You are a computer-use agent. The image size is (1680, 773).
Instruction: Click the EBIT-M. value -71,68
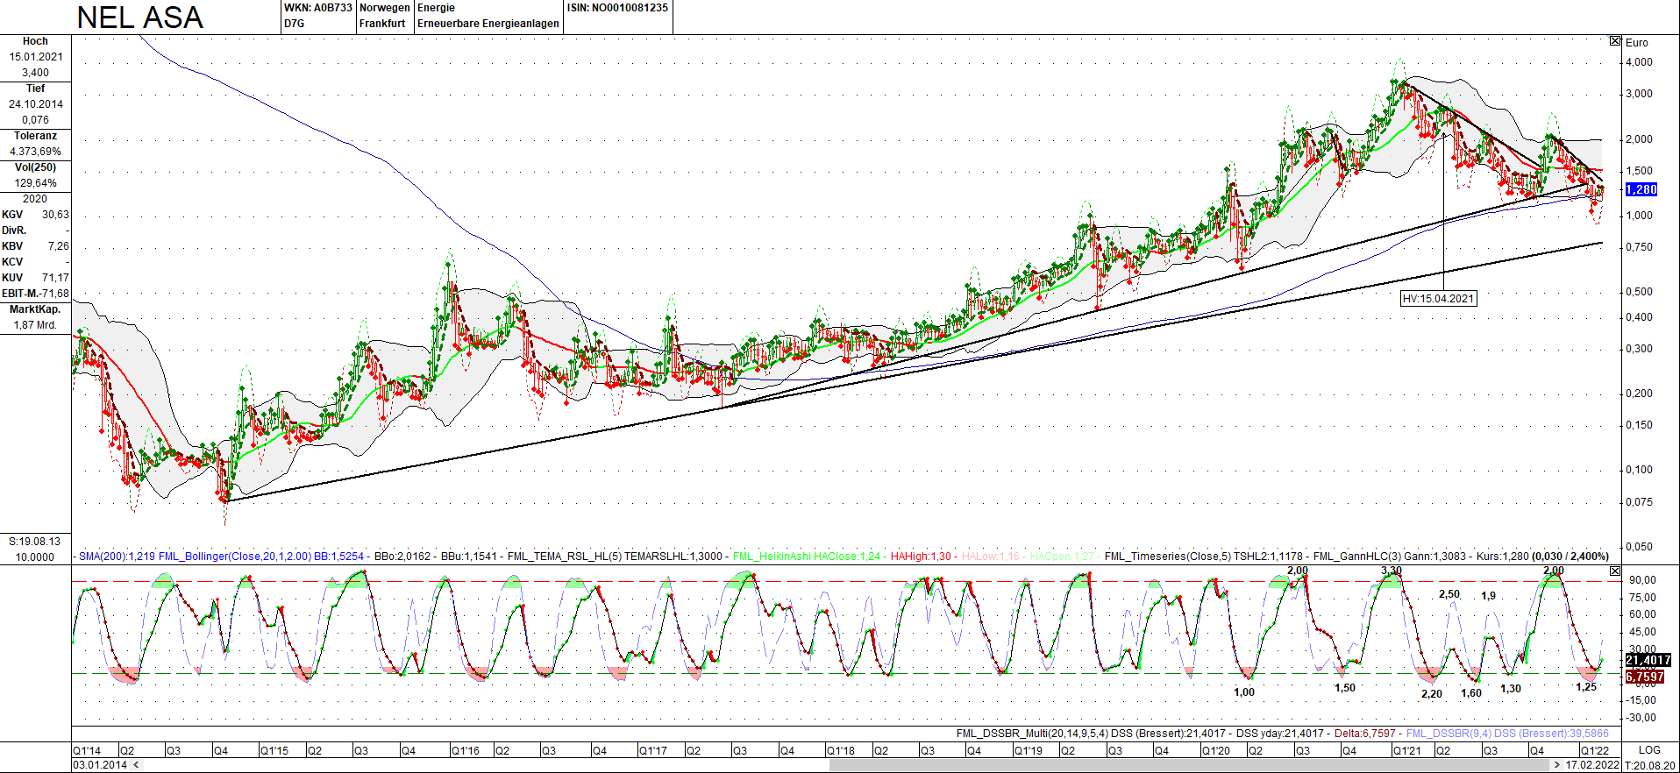point(53,294)
